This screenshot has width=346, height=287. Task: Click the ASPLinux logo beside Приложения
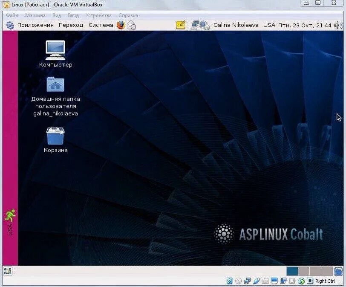(10, 25)
